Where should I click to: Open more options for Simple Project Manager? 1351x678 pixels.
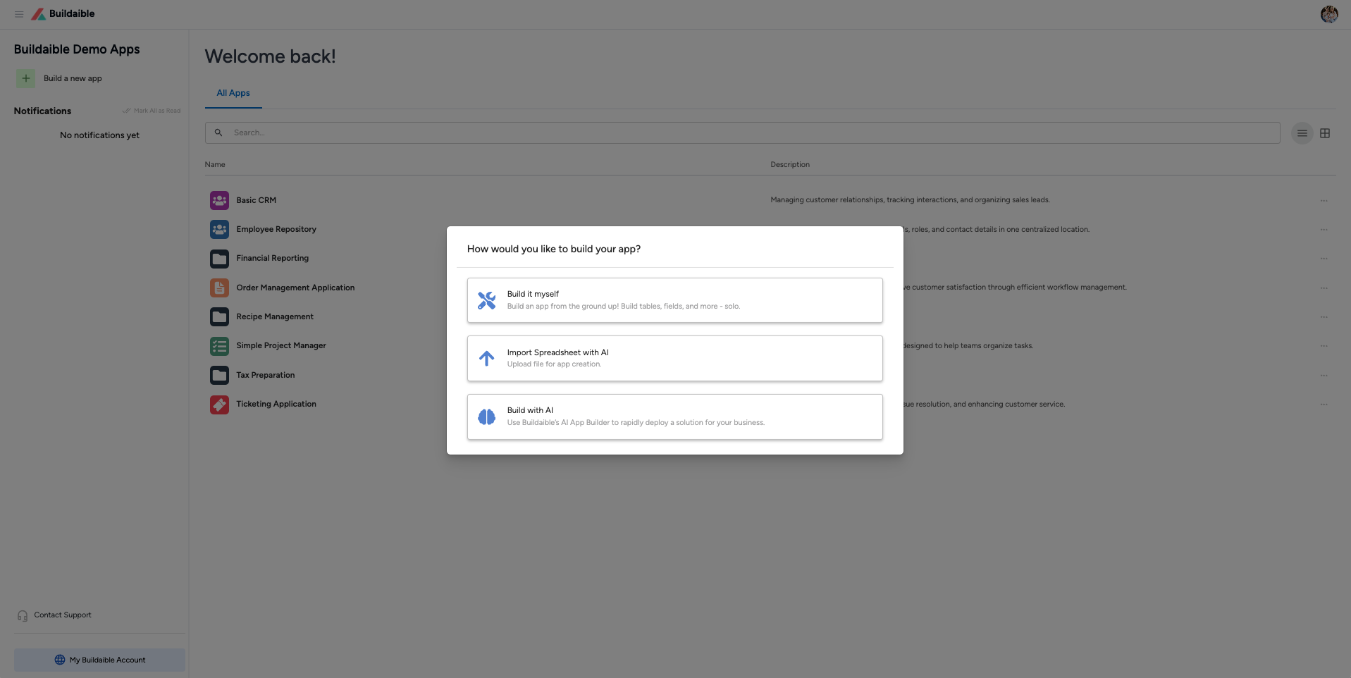(1324, 346)
